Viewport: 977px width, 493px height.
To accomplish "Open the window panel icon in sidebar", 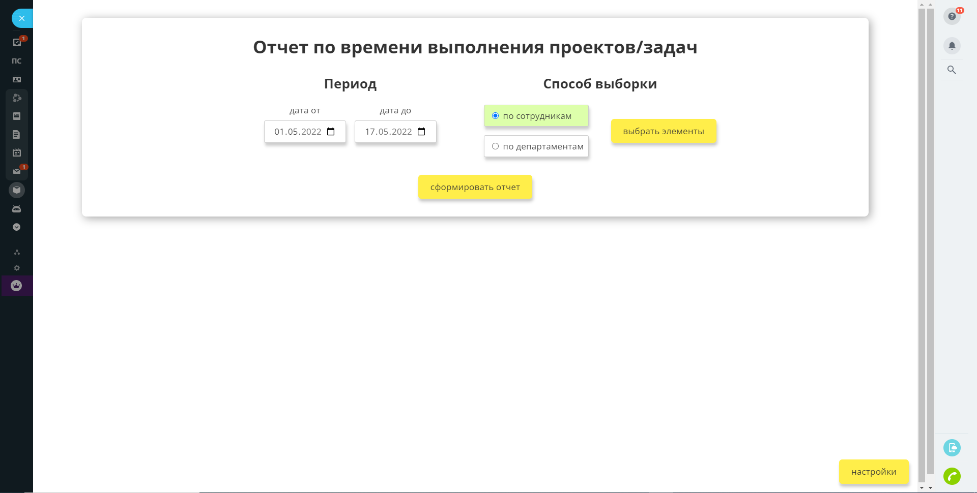I will click(17, 116).
